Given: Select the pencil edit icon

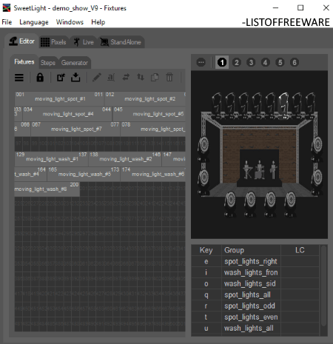Looking at the screenshot, I should pyautogui.click(x=97, y=78).
